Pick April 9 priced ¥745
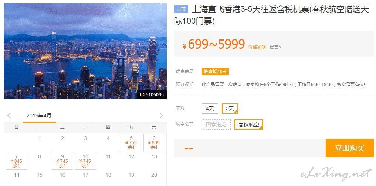This screenshot has height=186, width=376. pyautogui.click(x=62, y=161)
